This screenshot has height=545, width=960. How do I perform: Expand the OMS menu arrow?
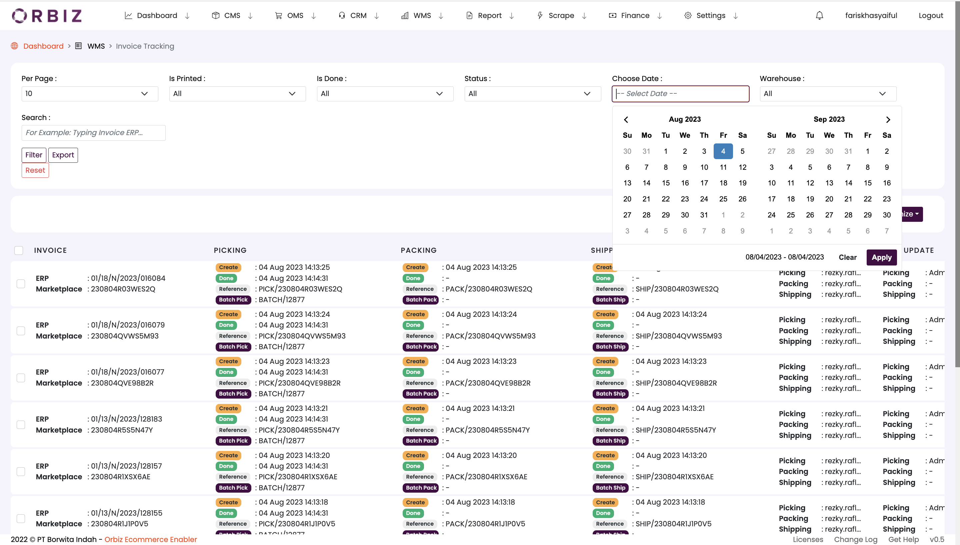[313, 16]
